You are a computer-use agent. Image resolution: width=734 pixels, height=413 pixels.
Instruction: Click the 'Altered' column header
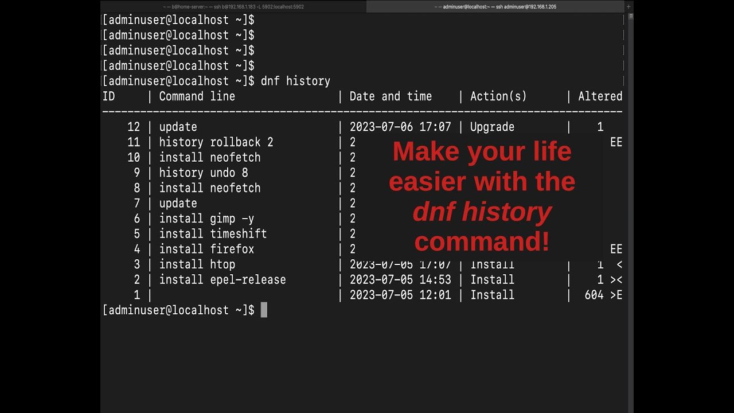click(600, 96)
